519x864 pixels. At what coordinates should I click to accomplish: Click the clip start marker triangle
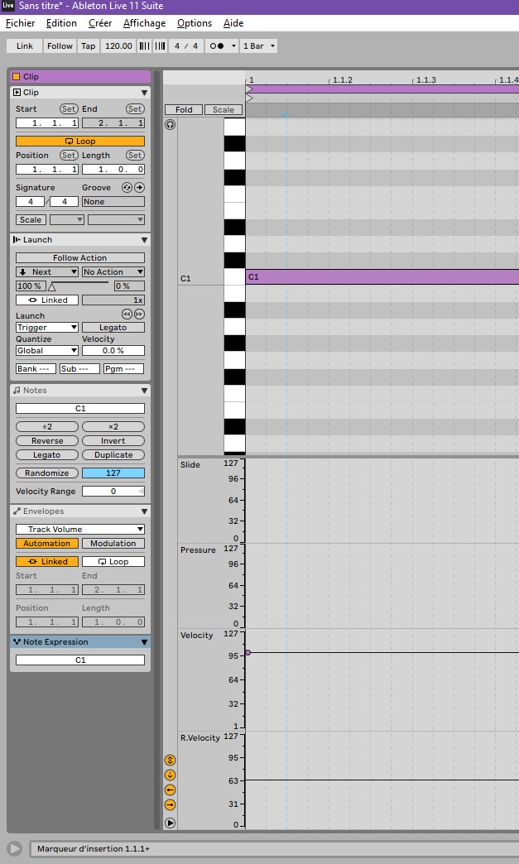(x=249, y=98)
